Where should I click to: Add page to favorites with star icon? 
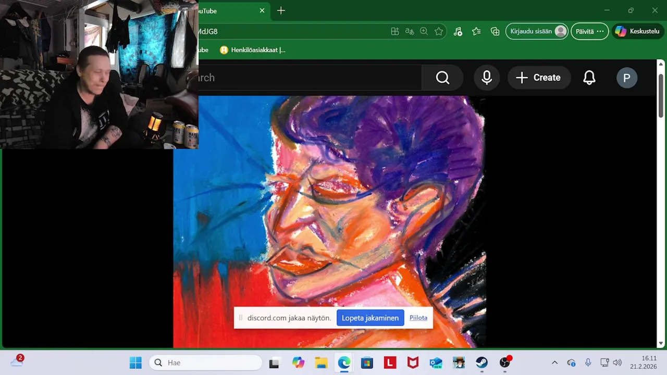[439, 31]
